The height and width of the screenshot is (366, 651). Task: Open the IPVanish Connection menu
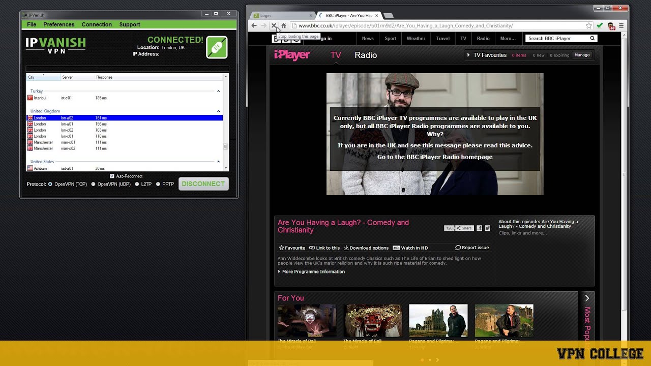coord(97,24)
